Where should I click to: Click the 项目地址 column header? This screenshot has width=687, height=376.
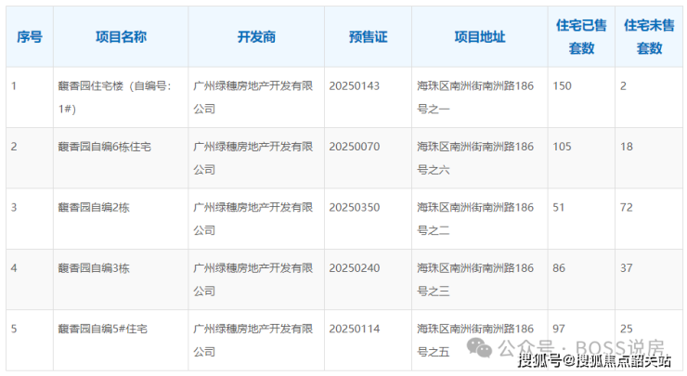click(480, 37)
